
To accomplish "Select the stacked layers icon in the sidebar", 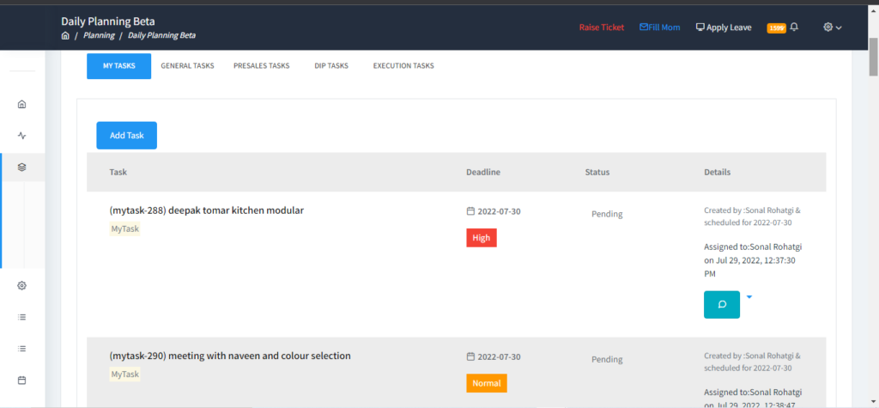I will tap(22, 167).
